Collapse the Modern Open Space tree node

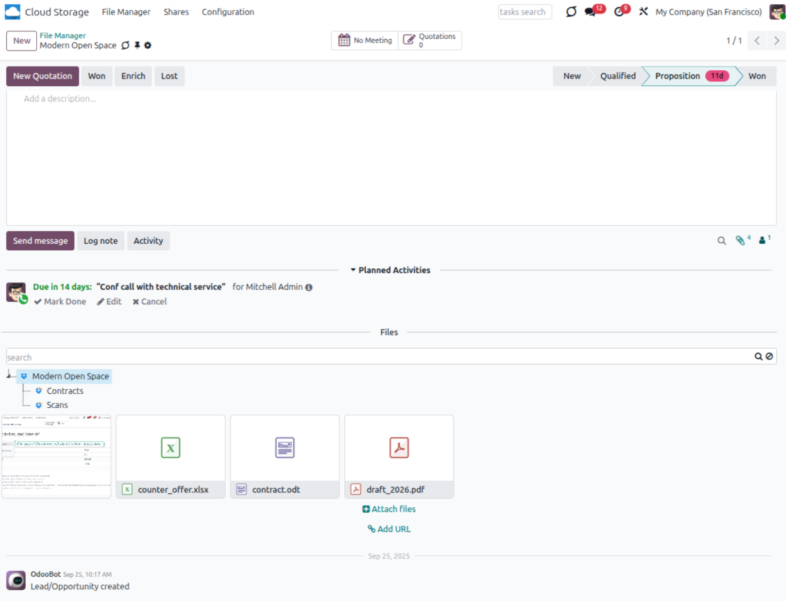point(8,375)
